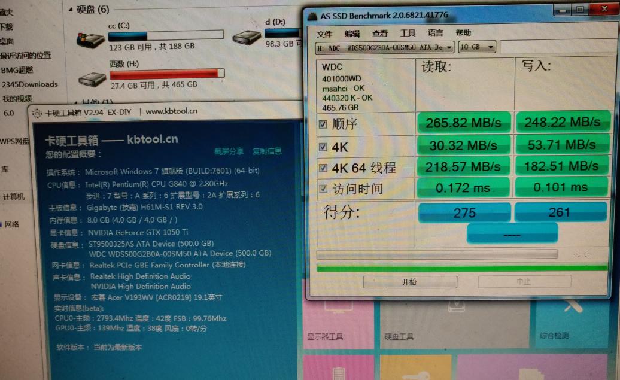The width and height of the screenshot is (620, 380).
Task: Open the 语言 menu in AS SSD
Action: (437, 33)
